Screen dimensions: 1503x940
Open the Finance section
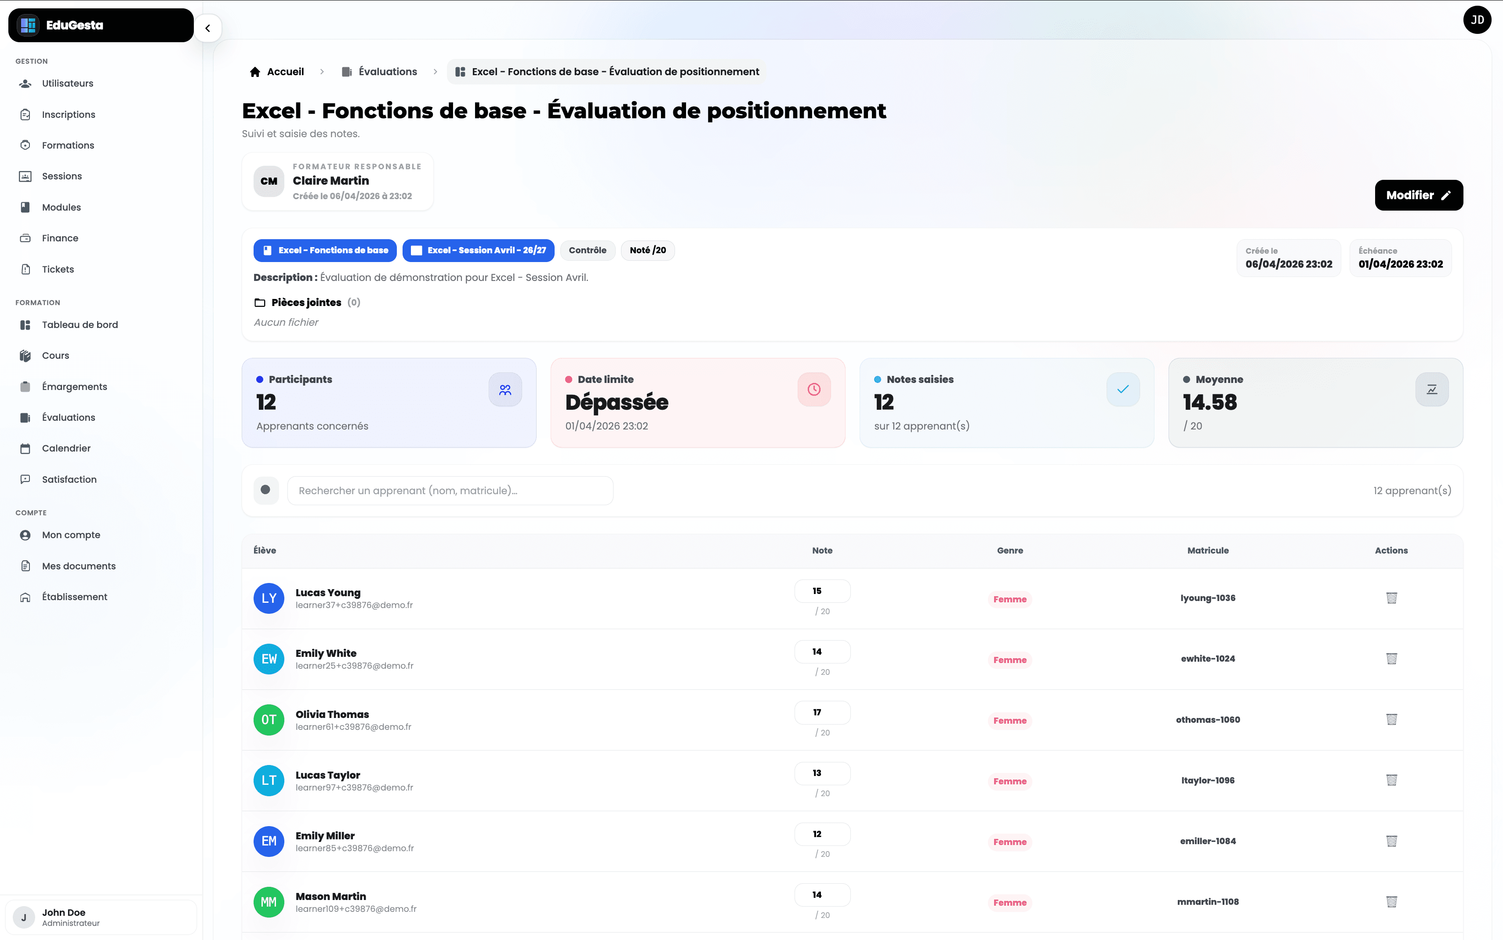click(60, 237)
